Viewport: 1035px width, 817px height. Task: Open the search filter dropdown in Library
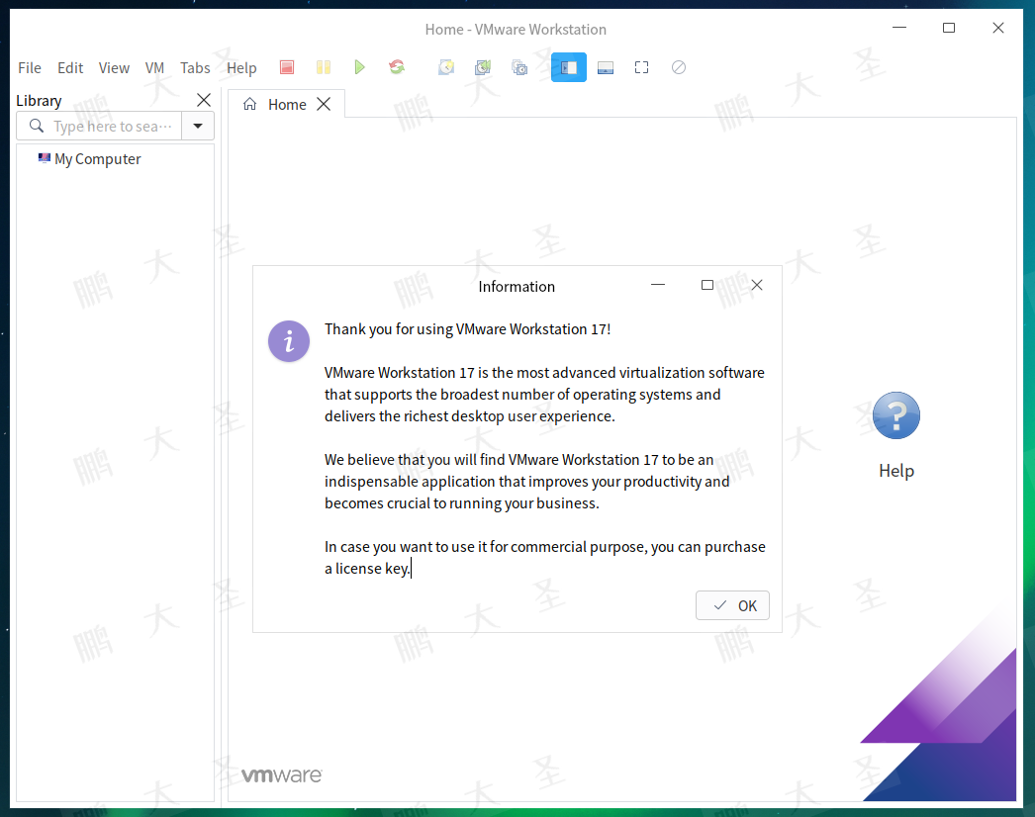(x=198, y=126)
